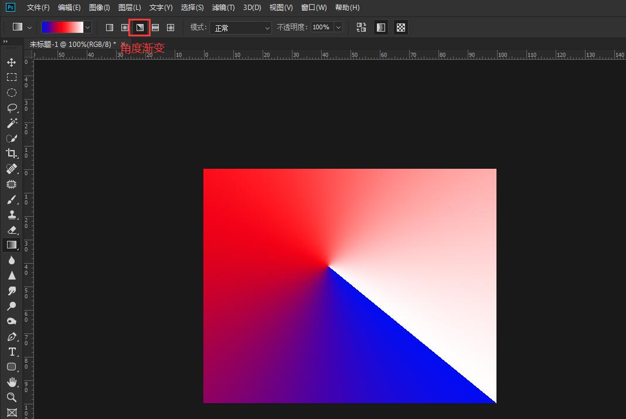Select the Pen tool
The width and height of the screenshot is (626, 419).
[11, 337]
